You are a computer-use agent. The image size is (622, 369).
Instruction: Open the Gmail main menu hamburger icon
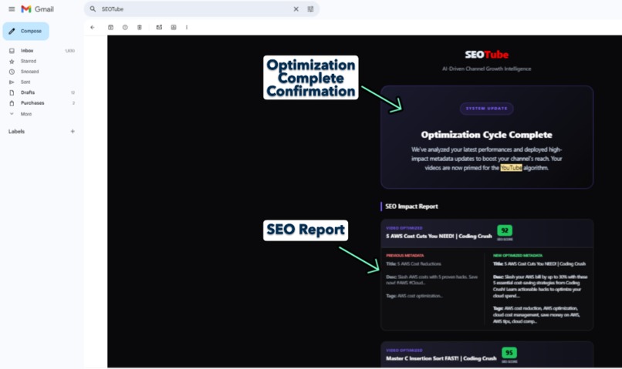pyautogui.click(x=12, y=9)
